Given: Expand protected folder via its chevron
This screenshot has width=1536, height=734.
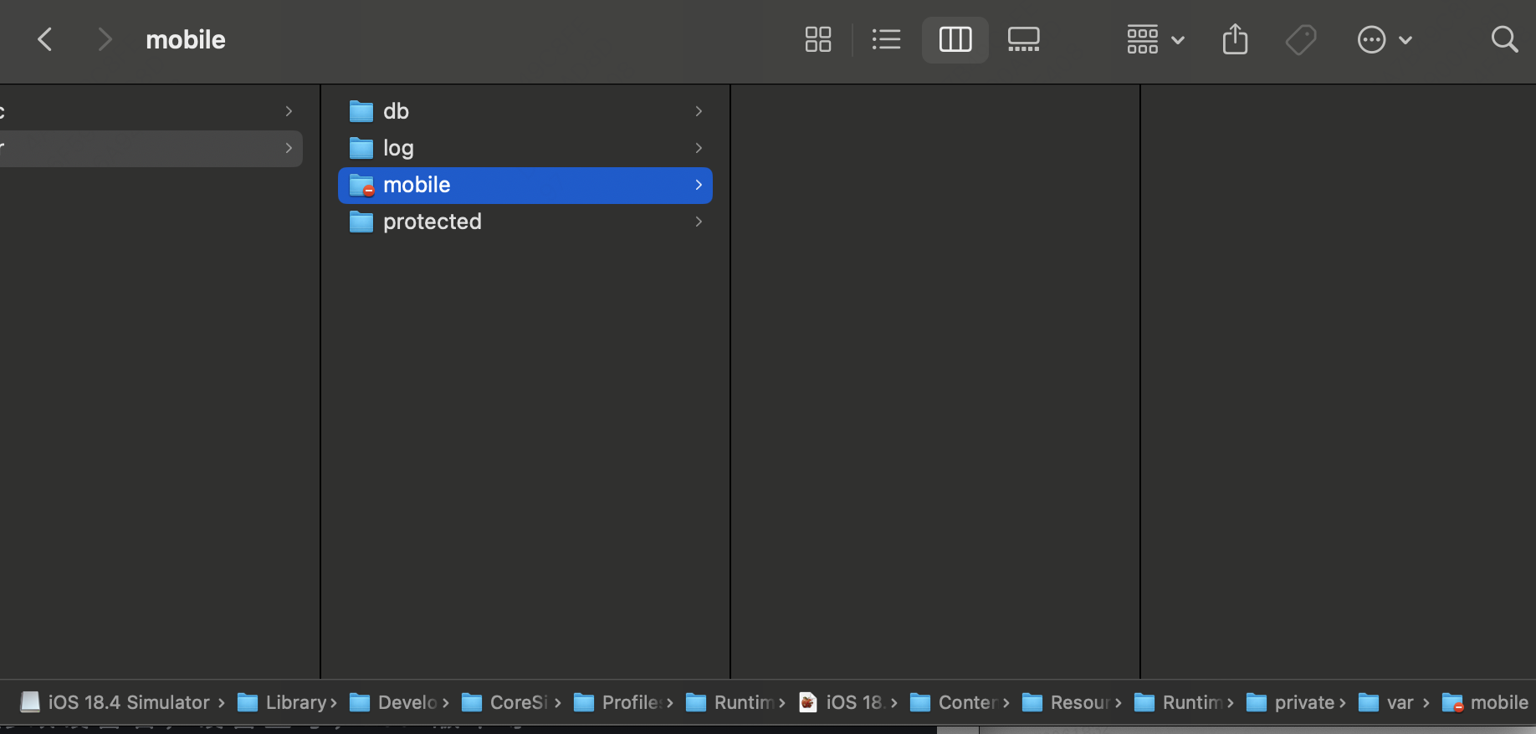Looking at the screenshot, I should tap(699, 222).
